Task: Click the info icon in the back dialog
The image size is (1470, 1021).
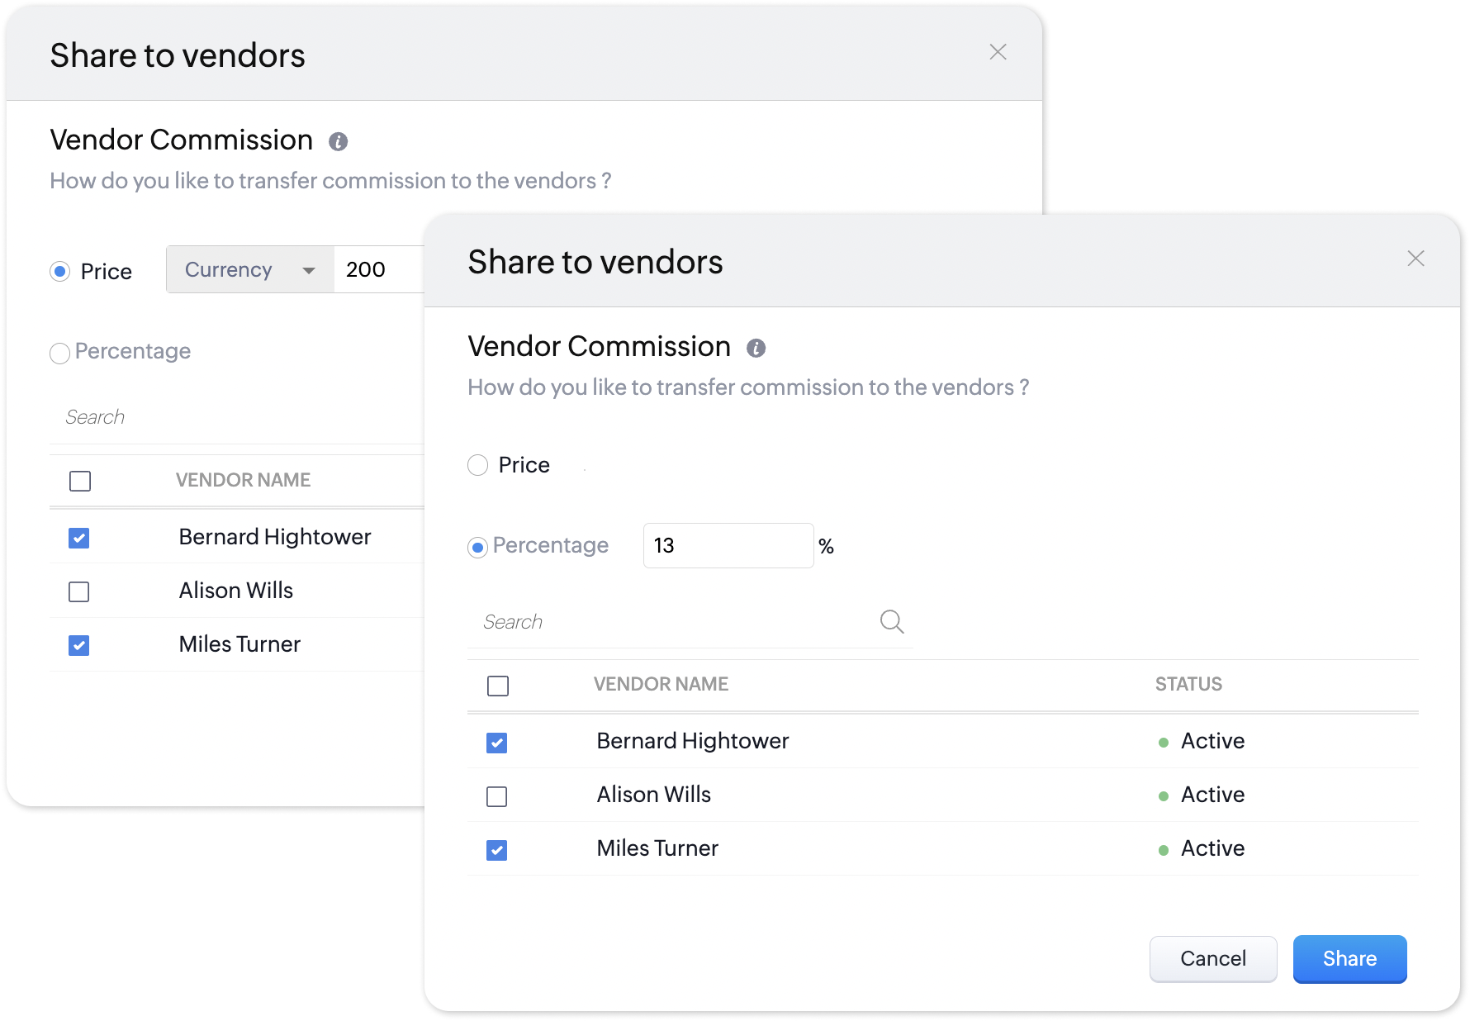Action: pyautogui.click(x=338, y=141)
